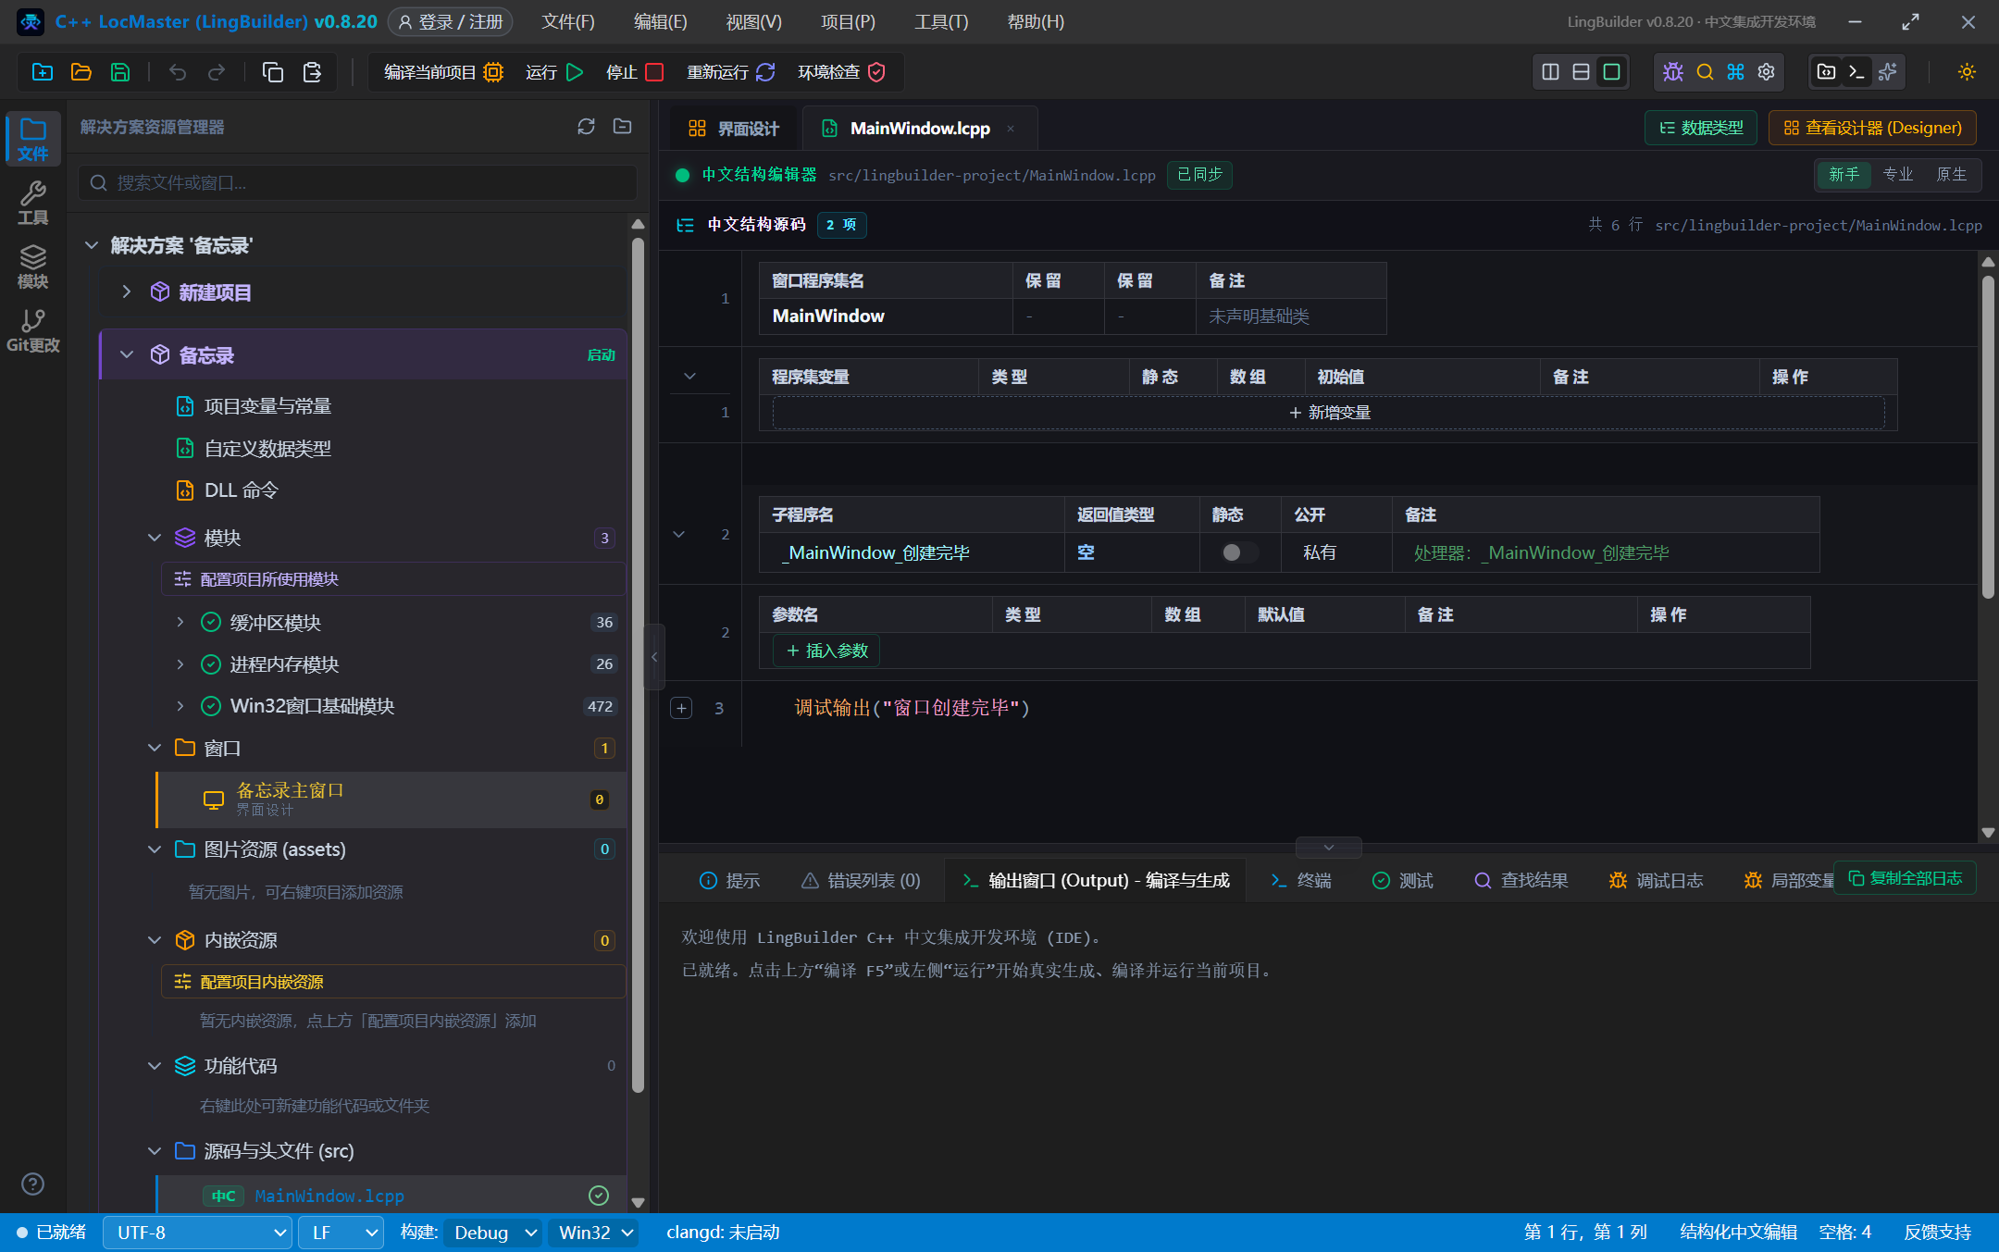1999x1252 pixels.
Task: Click the 新增变量 row
Action: coord(1328,413)
